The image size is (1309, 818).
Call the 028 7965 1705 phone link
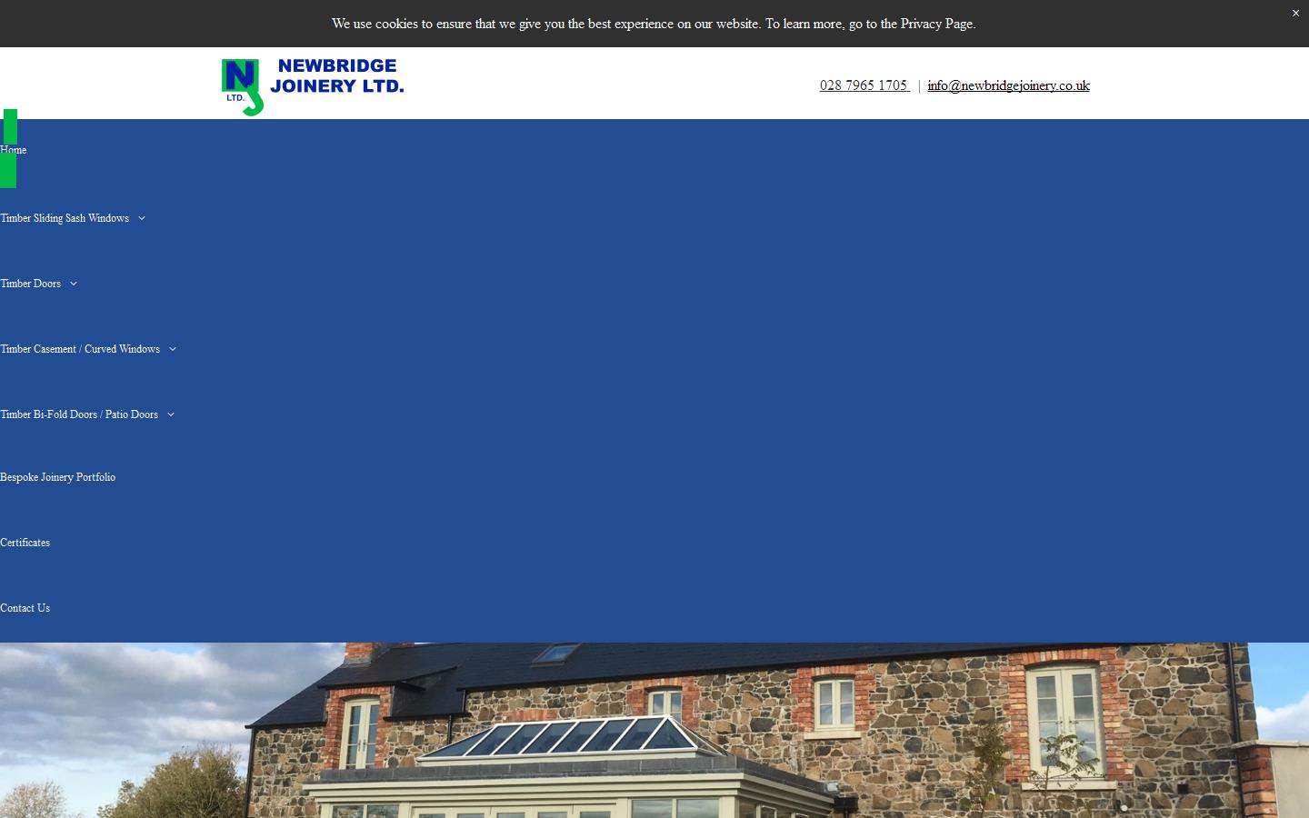click(863, 85)
